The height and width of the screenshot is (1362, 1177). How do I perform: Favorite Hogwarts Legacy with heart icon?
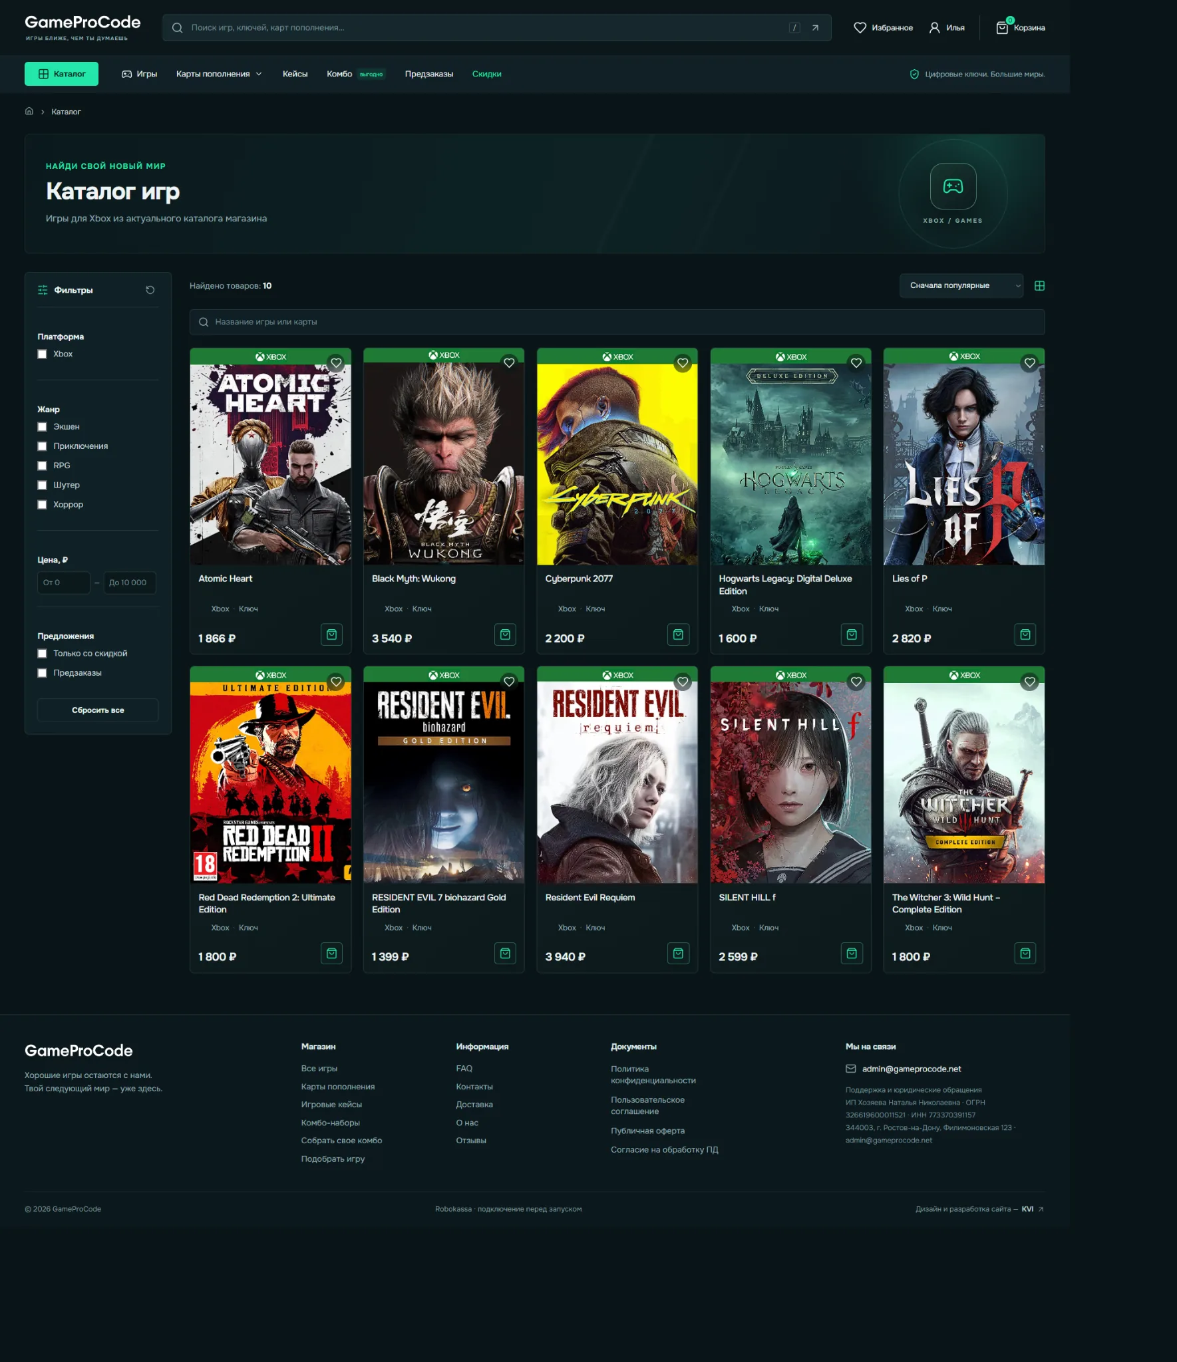856,363
